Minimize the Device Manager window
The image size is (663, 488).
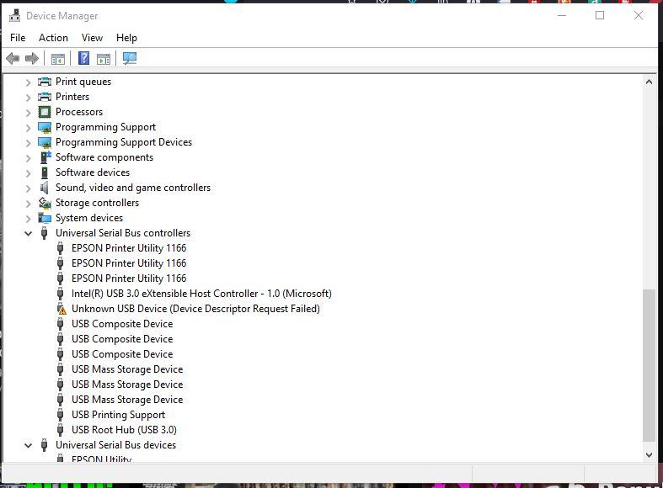click(562, 16)
